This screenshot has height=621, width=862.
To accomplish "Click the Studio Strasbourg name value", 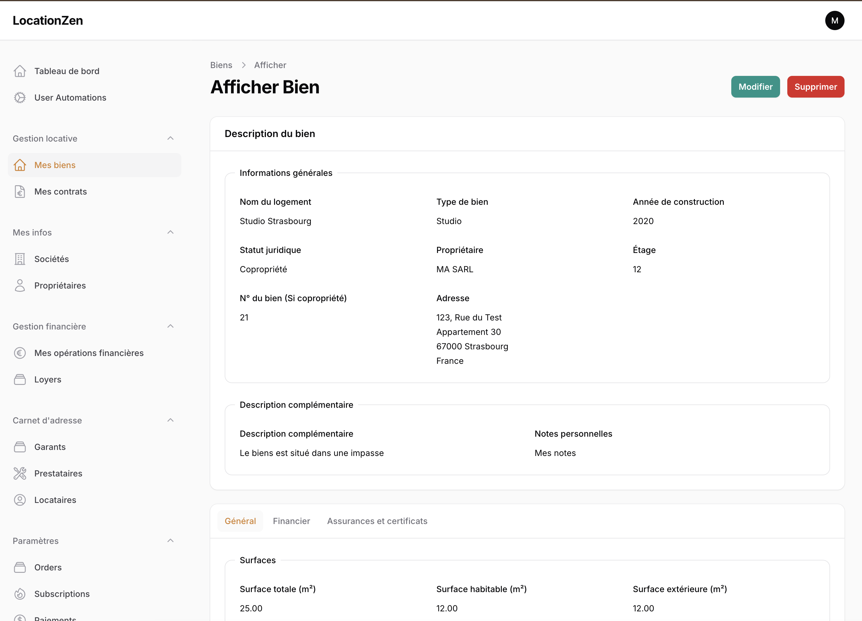I will coord(275,221).
